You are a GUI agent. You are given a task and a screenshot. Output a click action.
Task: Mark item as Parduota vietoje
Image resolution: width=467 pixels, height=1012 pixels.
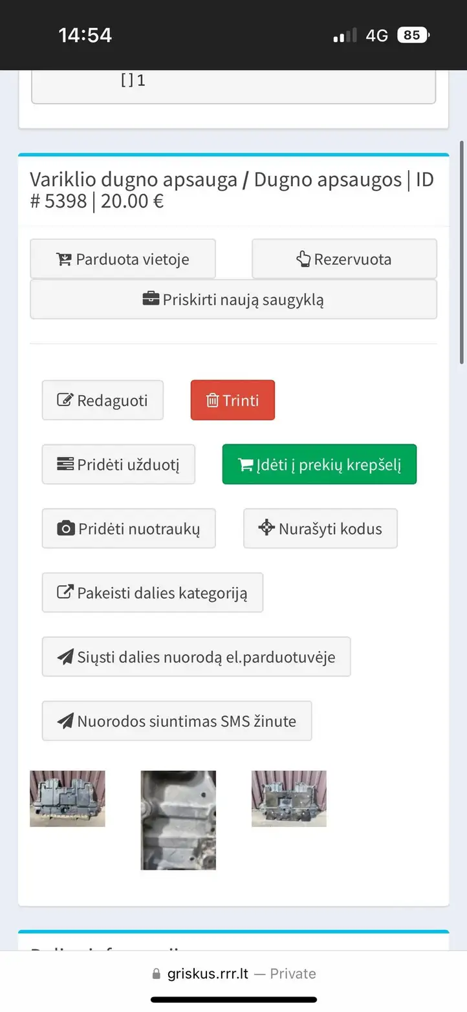tap(123, 259)
